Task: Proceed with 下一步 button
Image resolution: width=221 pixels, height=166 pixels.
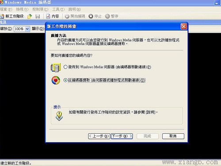Action: 122,136
